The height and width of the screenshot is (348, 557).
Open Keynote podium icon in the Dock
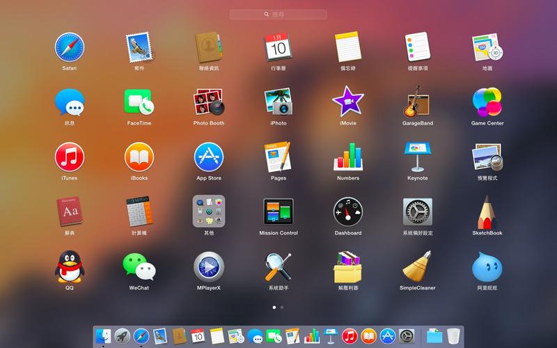pyautogui.click(x=331, y=336)
